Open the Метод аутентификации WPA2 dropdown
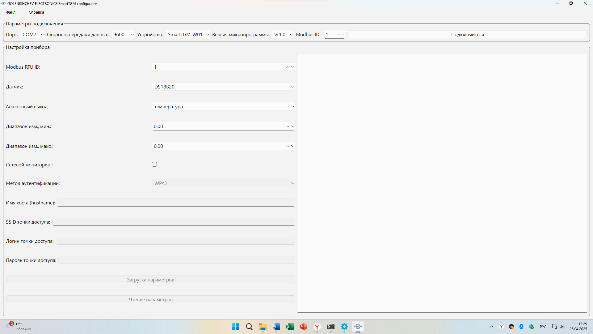Viewport: 593px width, 334px height. pos(224,183)
